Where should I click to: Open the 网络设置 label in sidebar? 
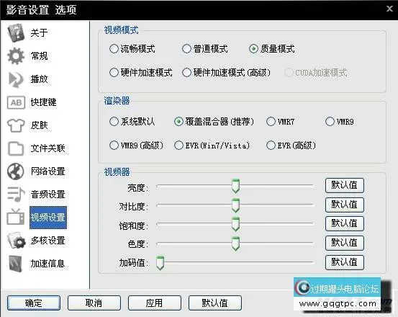click(48, 171)
